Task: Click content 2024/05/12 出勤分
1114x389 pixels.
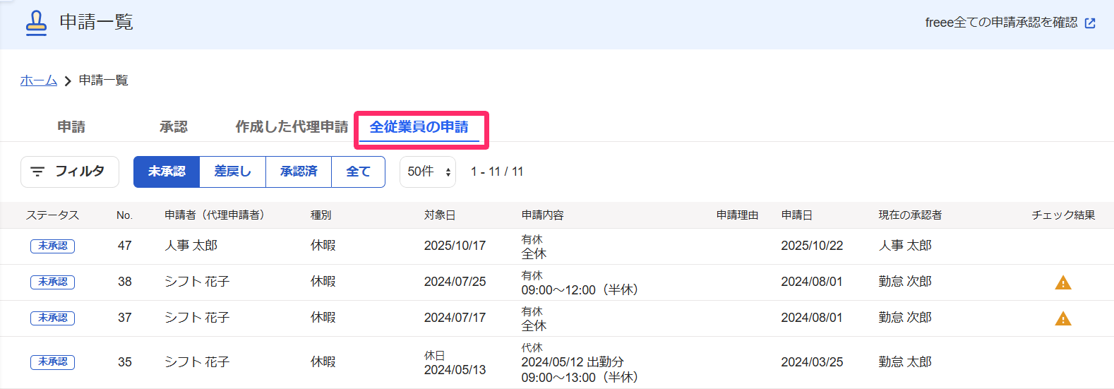Action: [x=573, y=362]
